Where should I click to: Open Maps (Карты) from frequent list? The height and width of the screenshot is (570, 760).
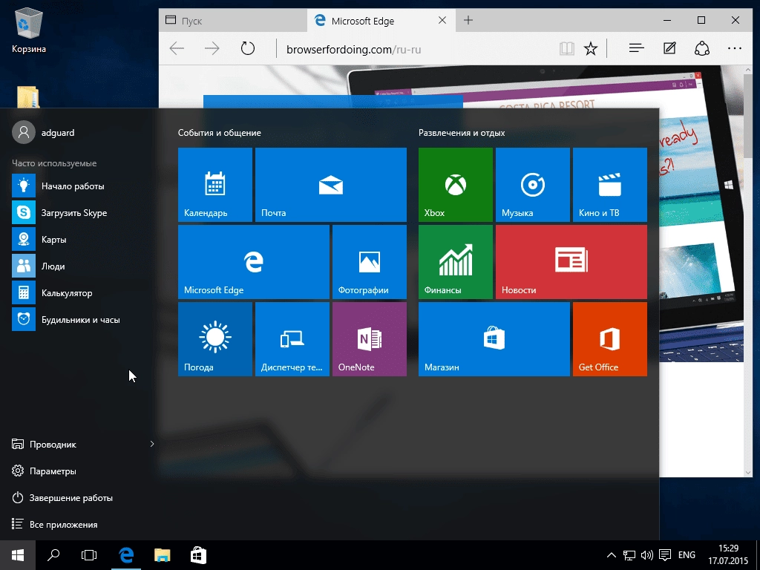(77, 240)
